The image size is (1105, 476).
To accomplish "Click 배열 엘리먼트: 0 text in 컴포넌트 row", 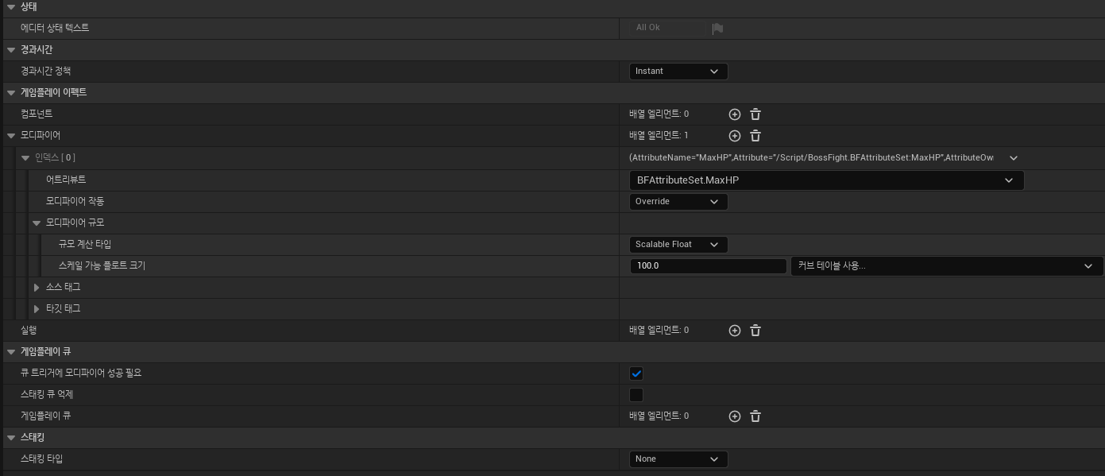I will tap(659, 114).
